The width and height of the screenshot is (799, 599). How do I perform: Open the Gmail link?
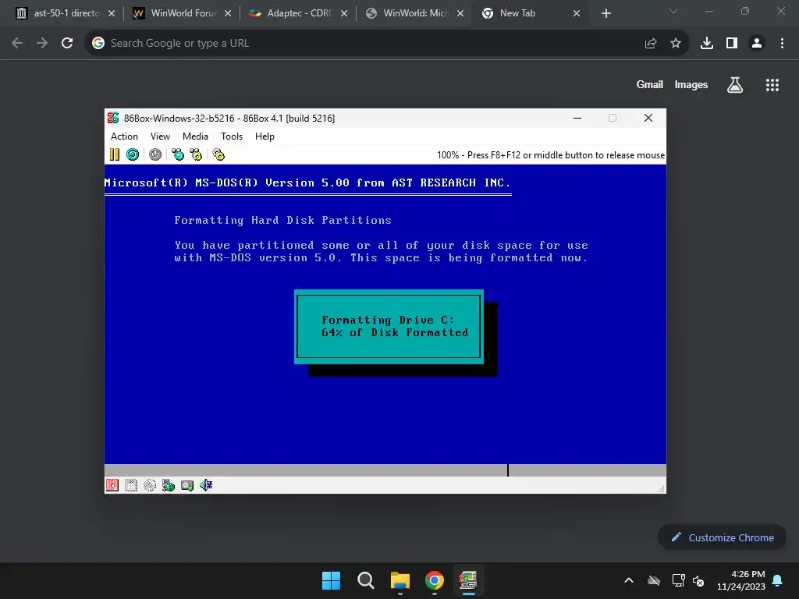point(650,84)
